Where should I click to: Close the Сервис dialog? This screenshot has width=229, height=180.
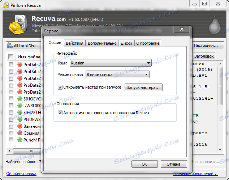pos(182,29)
